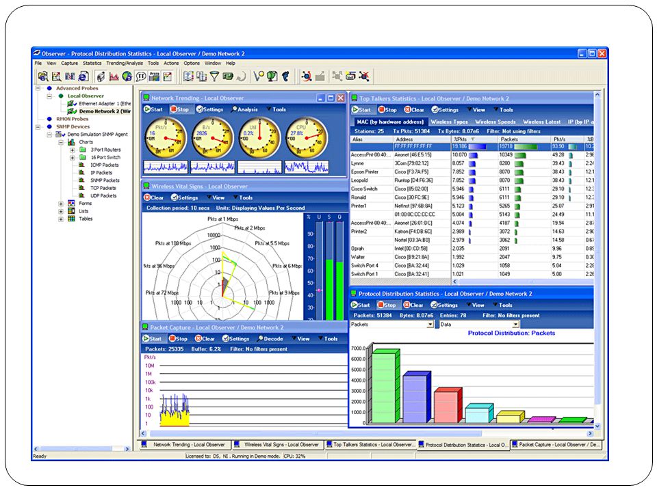
Task: Click the pink marker on Wireless percent bar
Action: (x=318, y=290)
